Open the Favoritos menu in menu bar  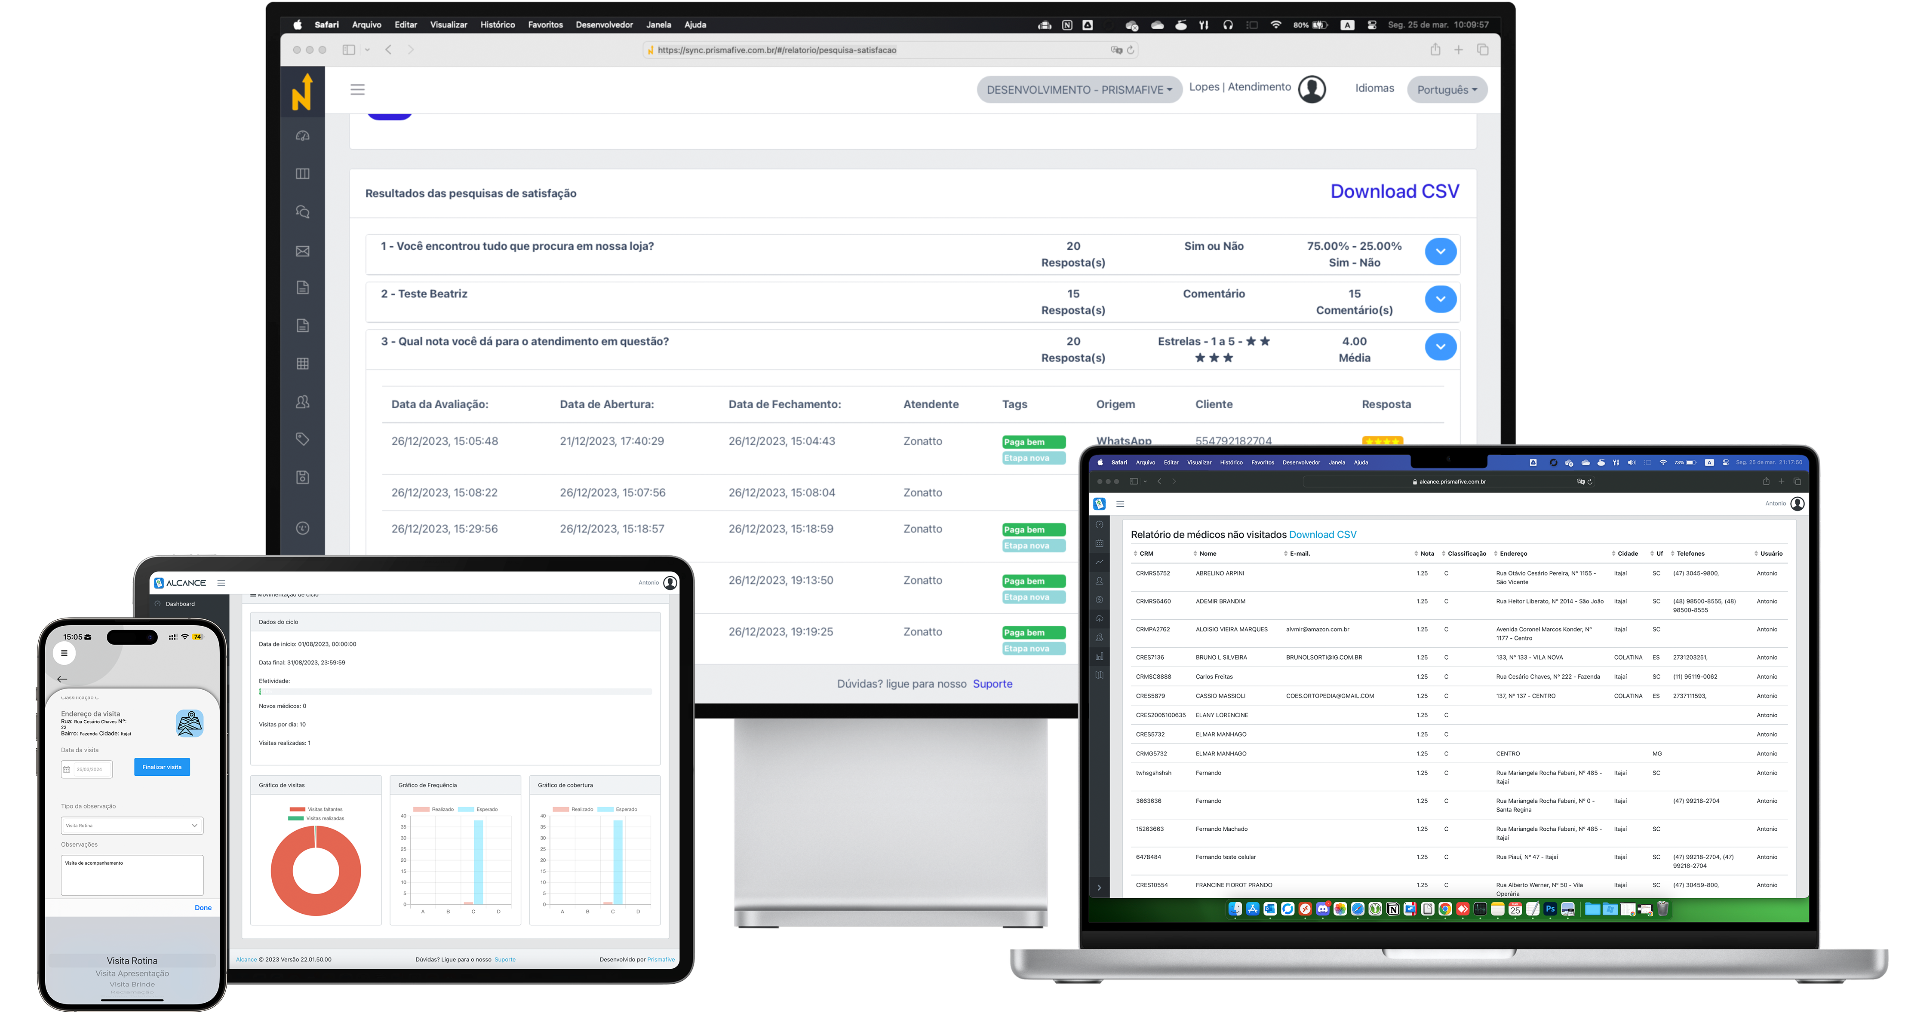pyautogui.click(x=545, y=24)
